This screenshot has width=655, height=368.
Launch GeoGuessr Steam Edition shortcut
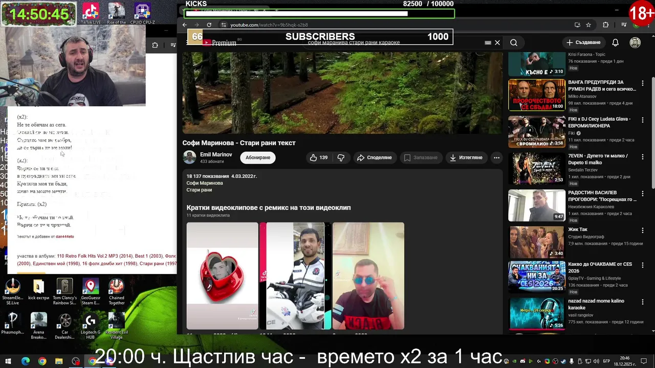(91, 292)
